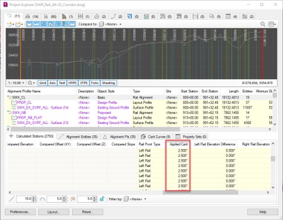This screenshot has width=283, height=220.
Task: Open the action menu star icon dropdown
Action: 10,24
